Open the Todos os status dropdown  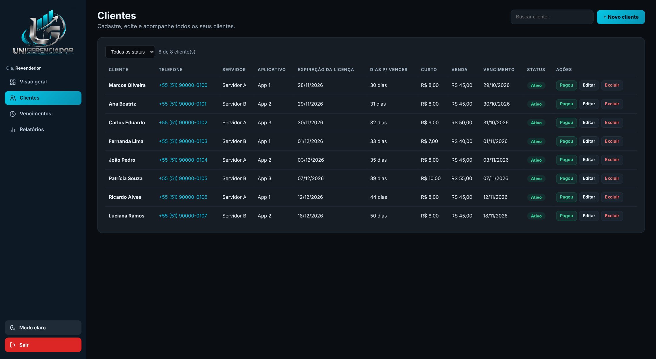point(130,52)
